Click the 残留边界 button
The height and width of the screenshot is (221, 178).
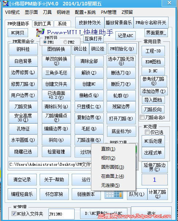coord(121,107)
